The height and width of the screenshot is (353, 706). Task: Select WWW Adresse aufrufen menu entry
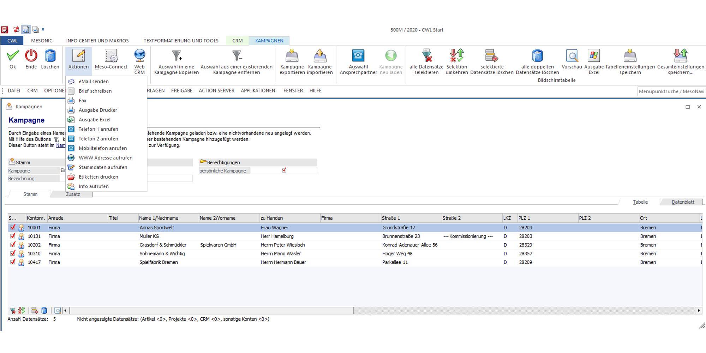tap(106, 158)
